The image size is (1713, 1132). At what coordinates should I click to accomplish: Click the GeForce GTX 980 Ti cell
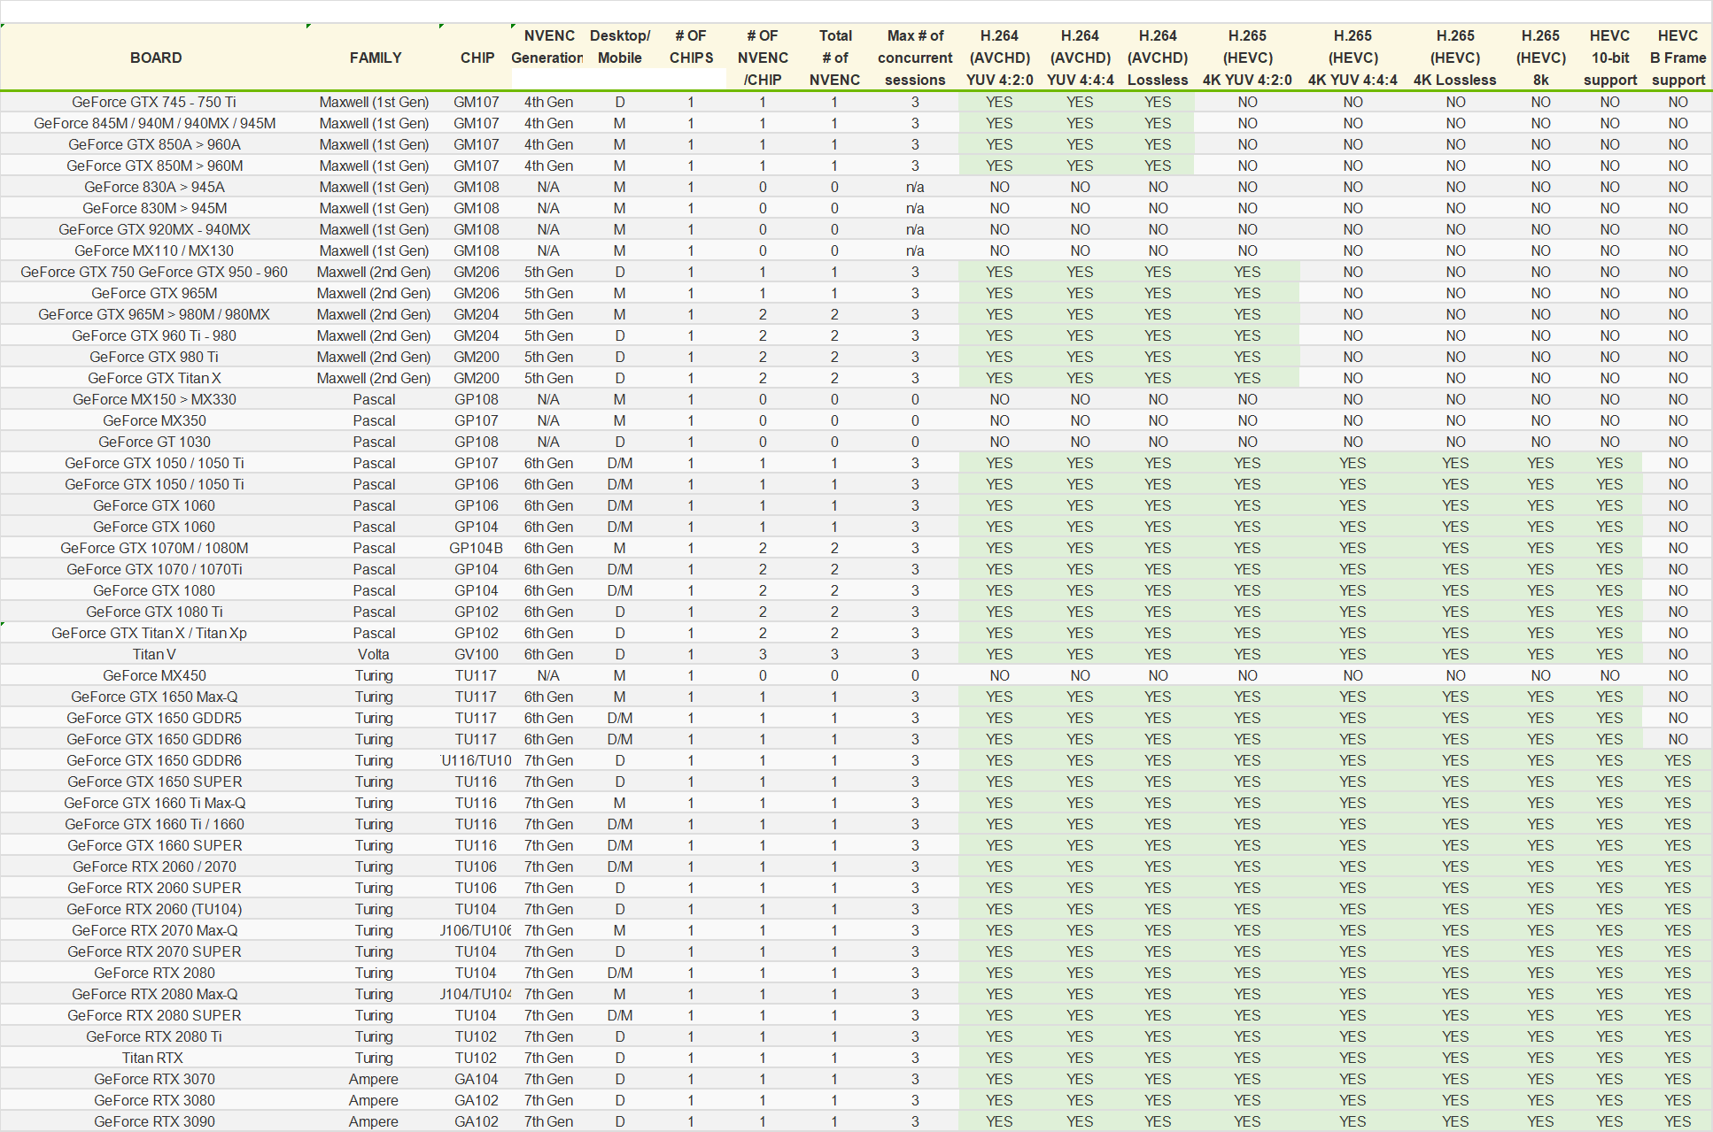coord(154,357)
